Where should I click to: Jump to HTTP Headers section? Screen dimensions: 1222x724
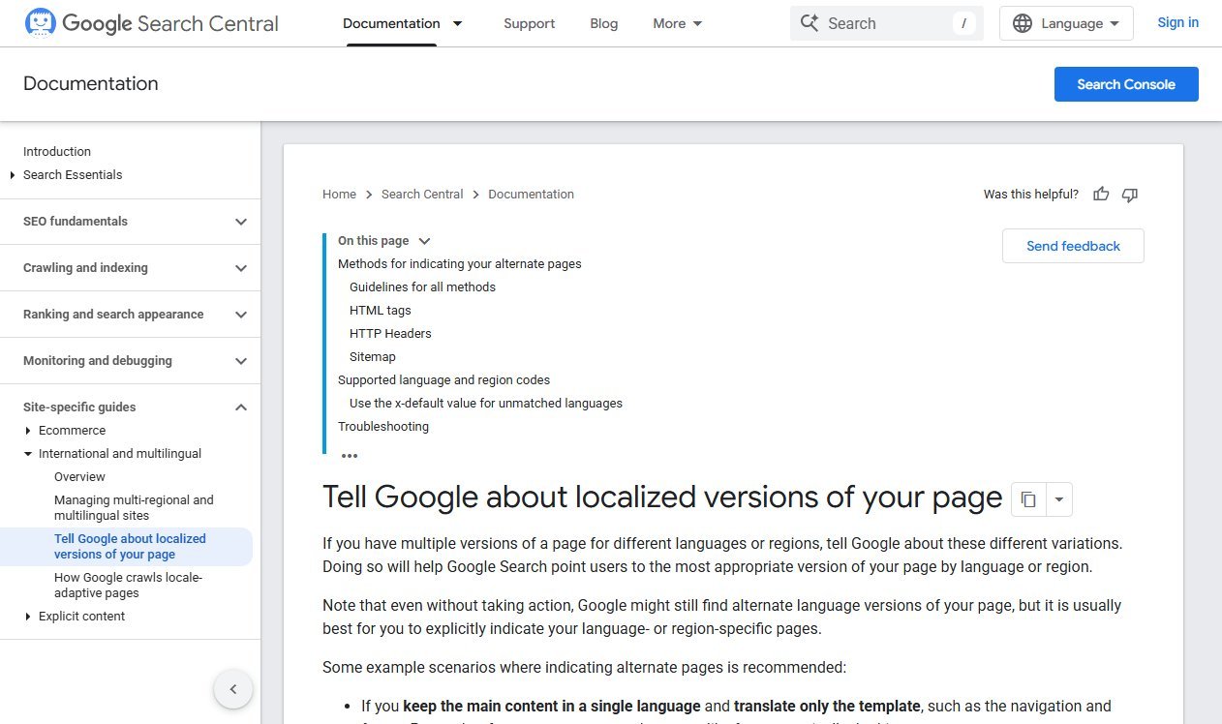click(390, 334)
